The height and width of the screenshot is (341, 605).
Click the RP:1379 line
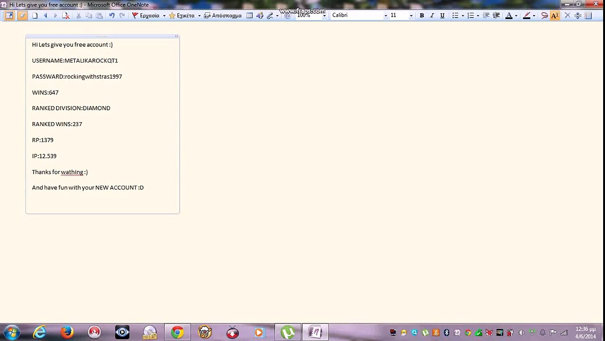(43, 140)
